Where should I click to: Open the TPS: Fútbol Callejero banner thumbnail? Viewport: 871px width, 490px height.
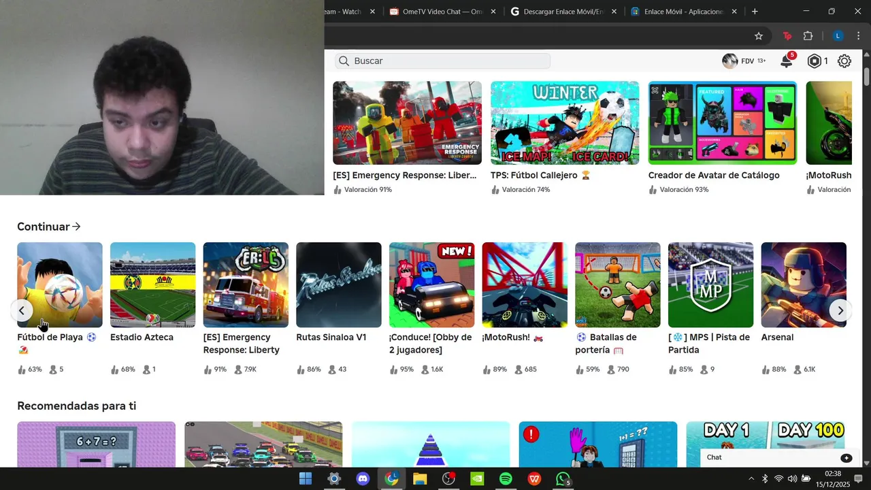(565, 123)
